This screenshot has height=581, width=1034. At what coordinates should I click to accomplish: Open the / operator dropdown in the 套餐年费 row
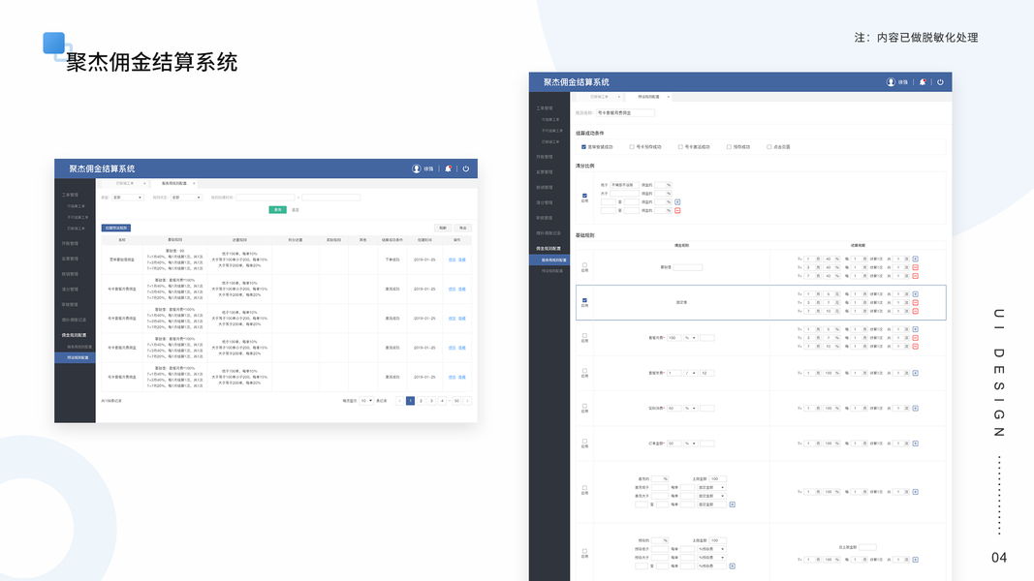point(690,373)
